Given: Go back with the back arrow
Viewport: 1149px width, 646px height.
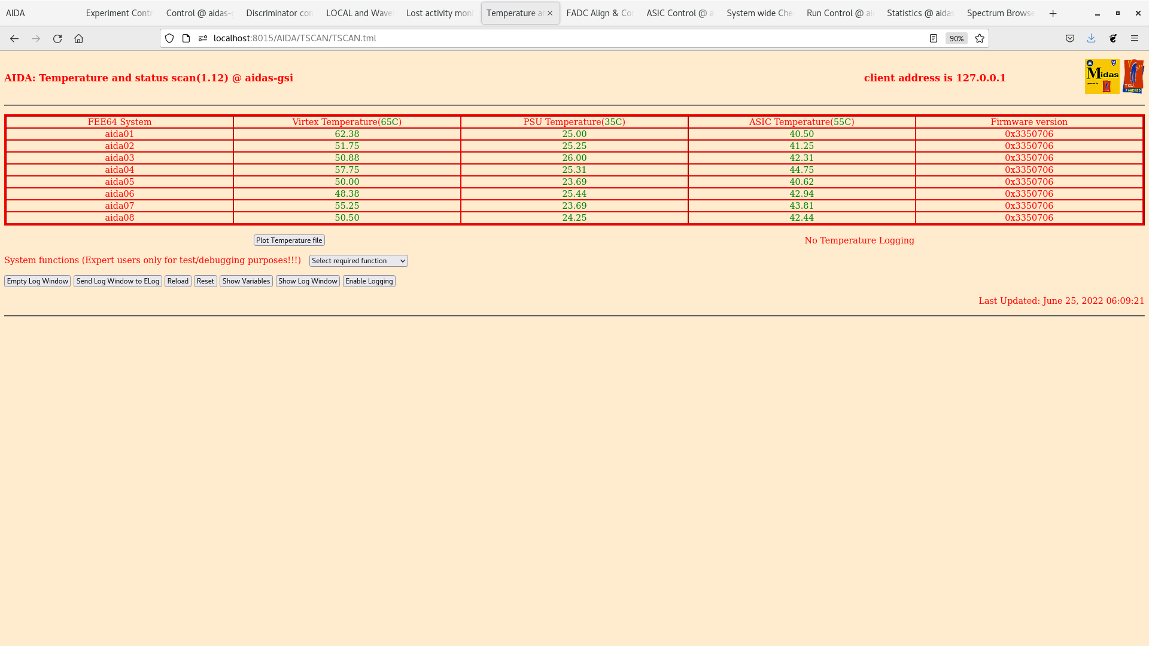Looking at the screenshot, I should (x=14, y=38).
